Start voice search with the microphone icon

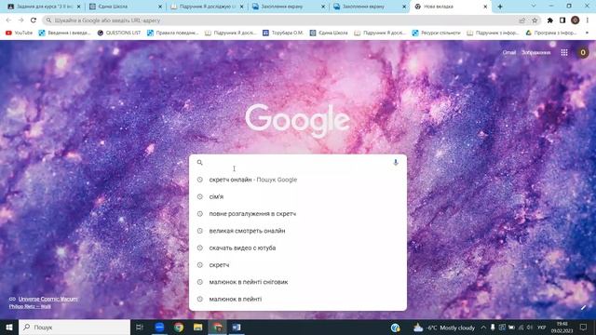coord(395,163)
